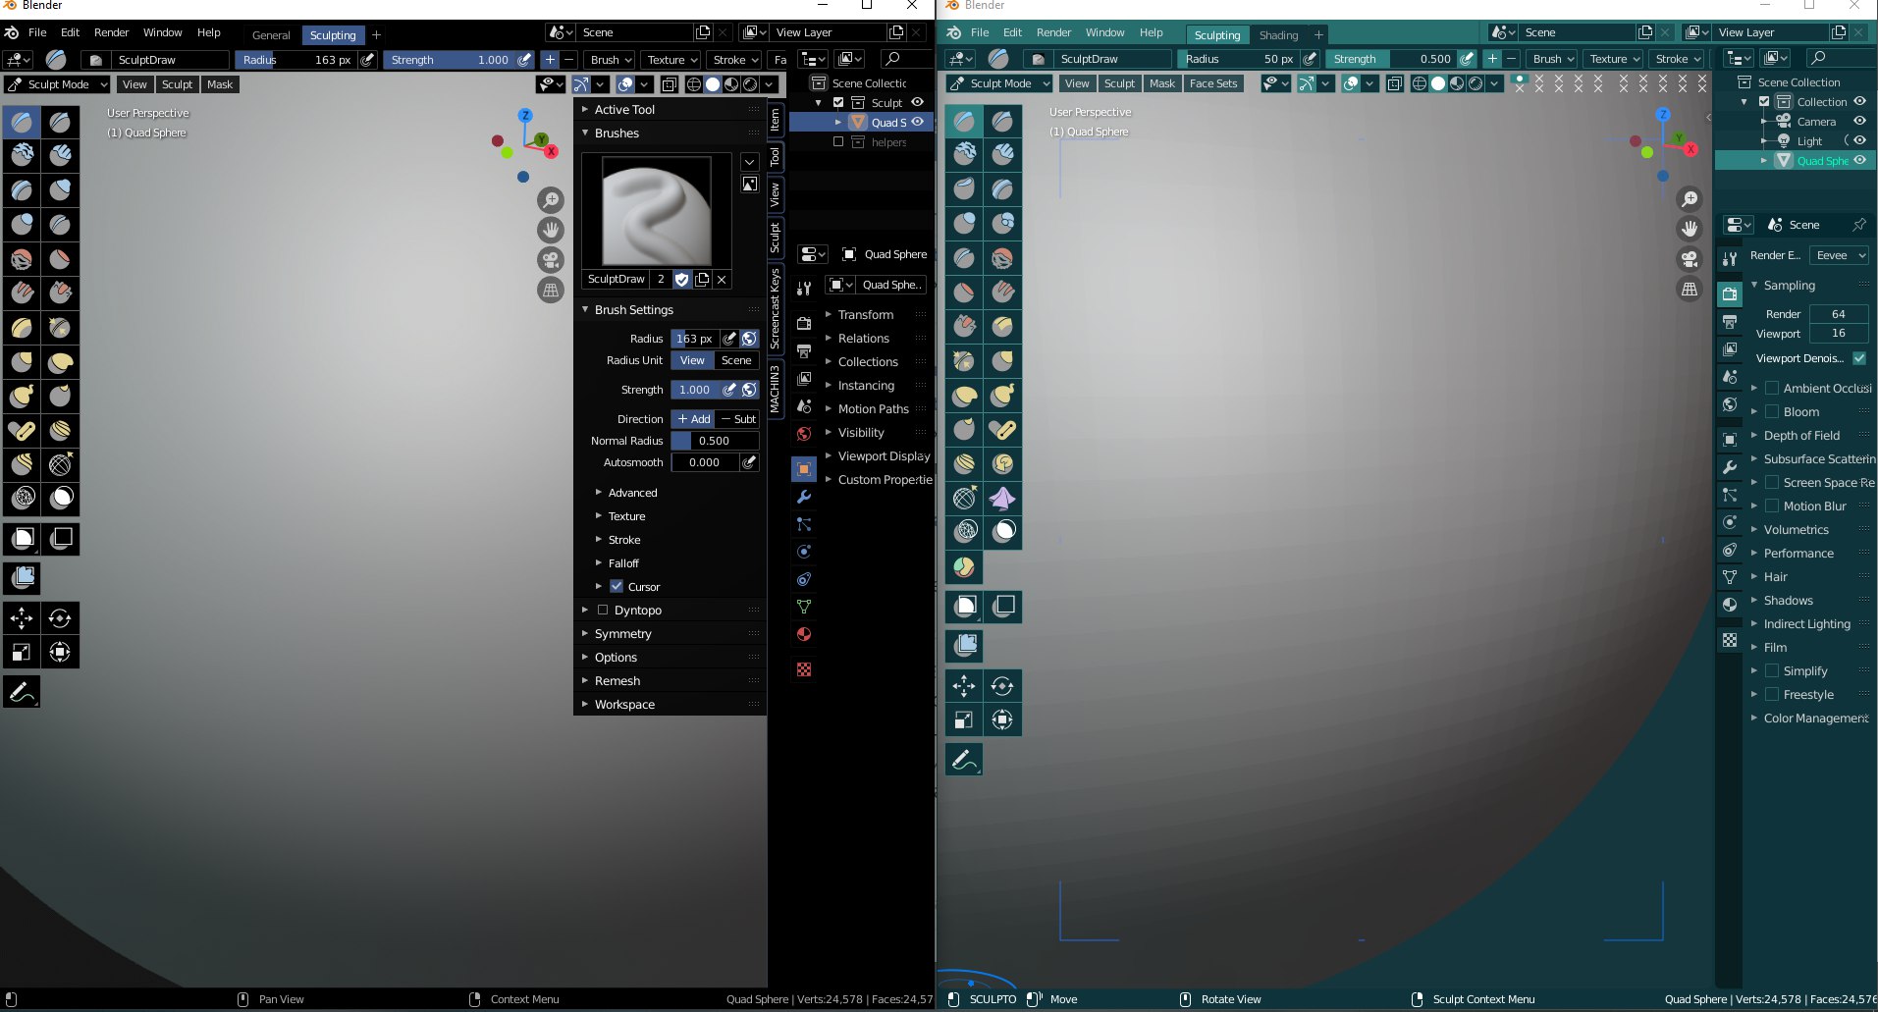1878x1012 pixels.
Task: Toggle visibility eye of Sculpt collection
Action: [x=918, y=102]
